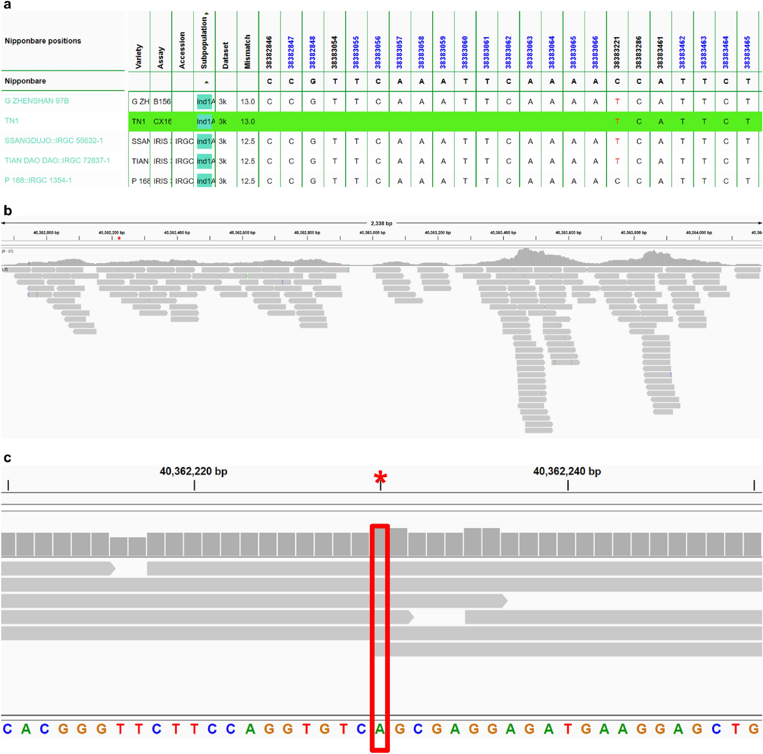Click ruler label 40,364,000 bp in panel b
The width and height of the screenshot is (763, 754).
[x=699, y=233]
